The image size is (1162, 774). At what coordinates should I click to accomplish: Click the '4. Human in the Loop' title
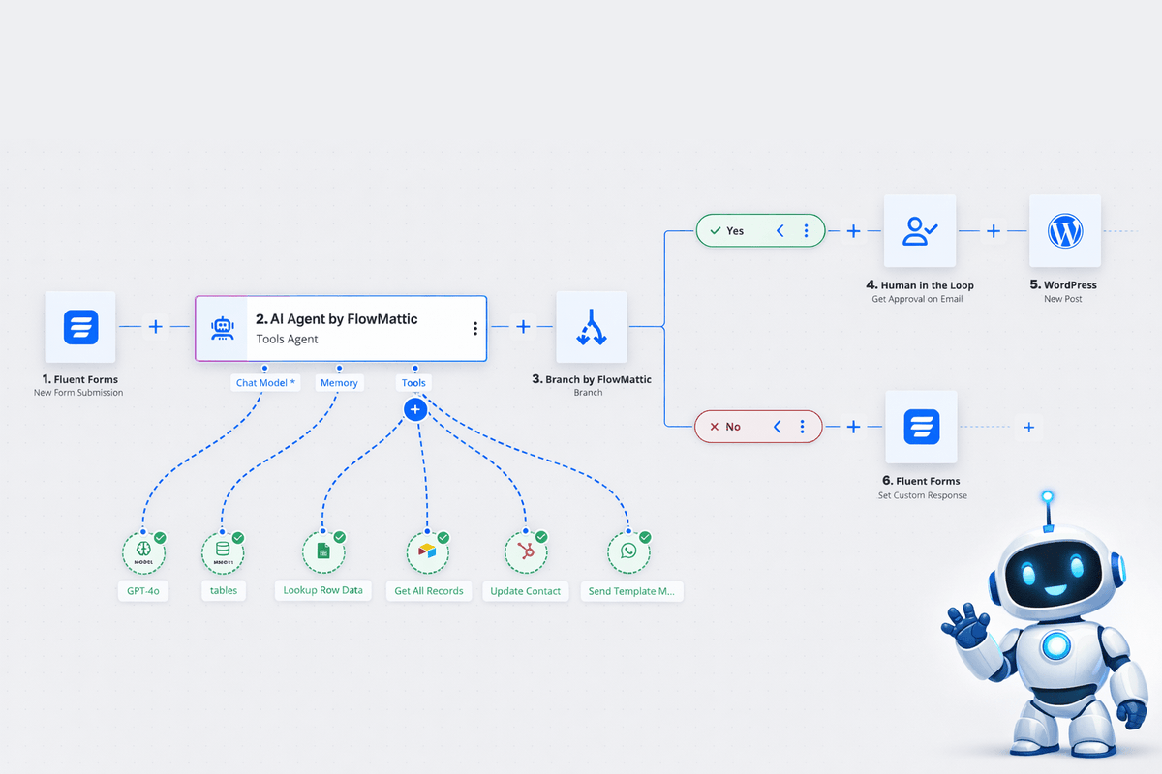click(x=920, y=285)
